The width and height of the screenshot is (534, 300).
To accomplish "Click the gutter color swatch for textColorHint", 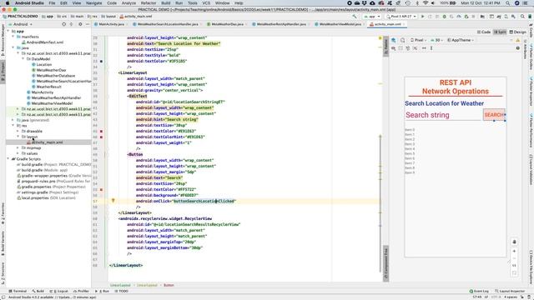I will click(x=101, y=137).
